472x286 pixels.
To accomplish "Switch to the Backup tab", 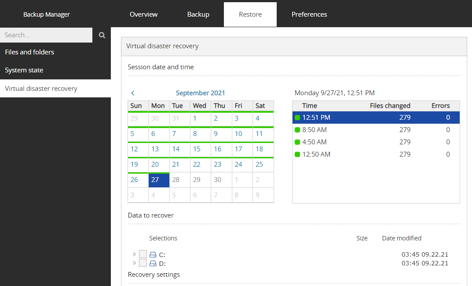I will [198, 14].
